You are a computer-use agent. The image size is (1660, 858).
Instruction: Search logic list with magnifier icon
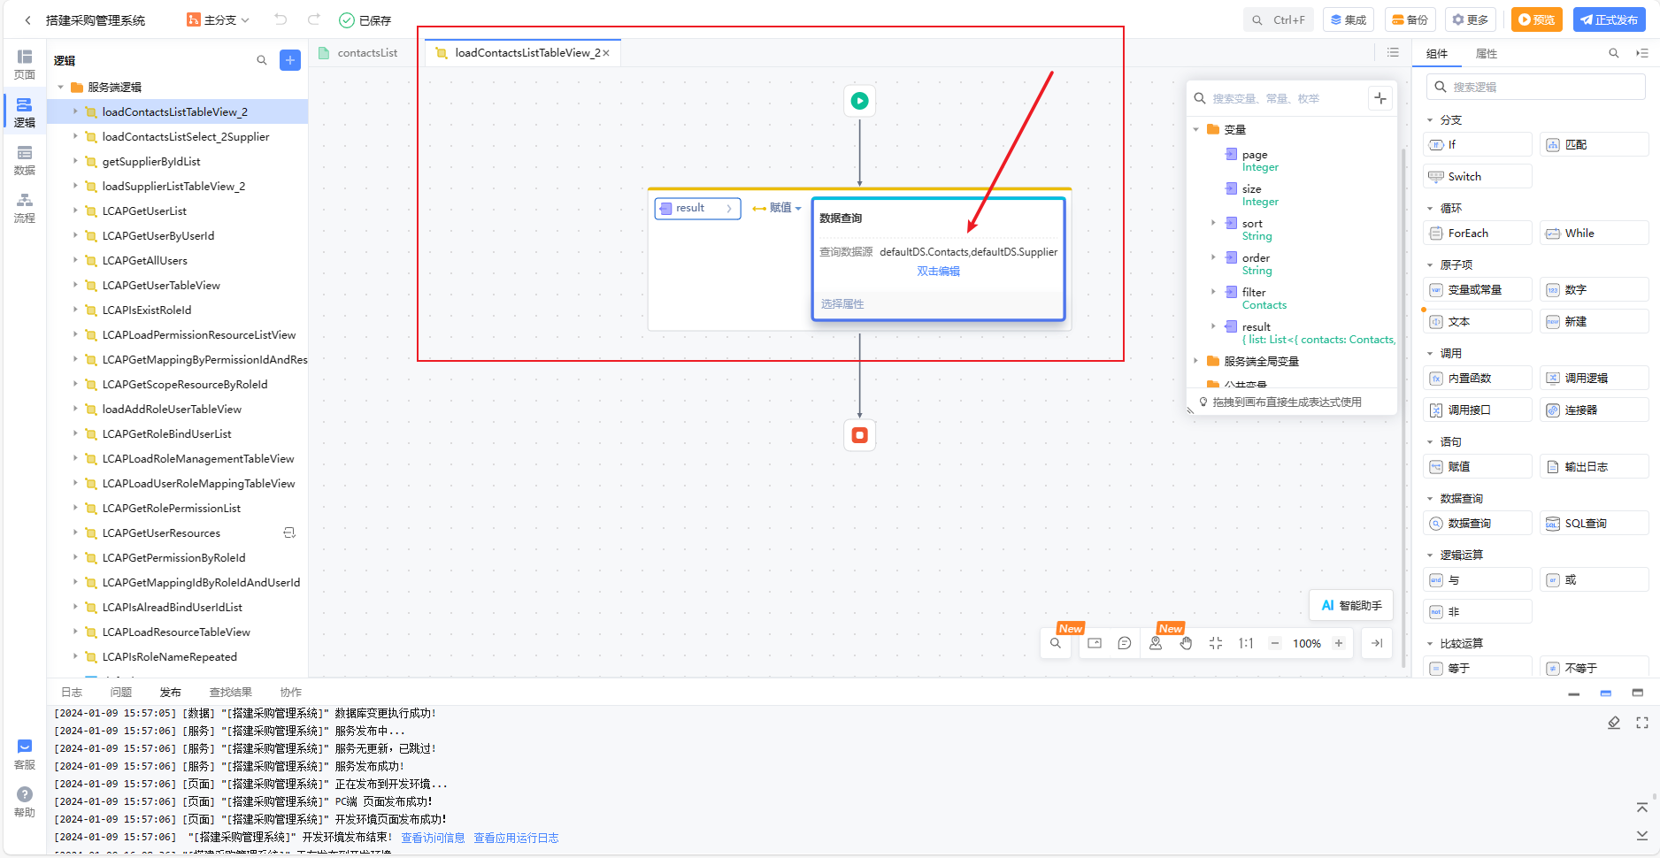tap(262, 60)
